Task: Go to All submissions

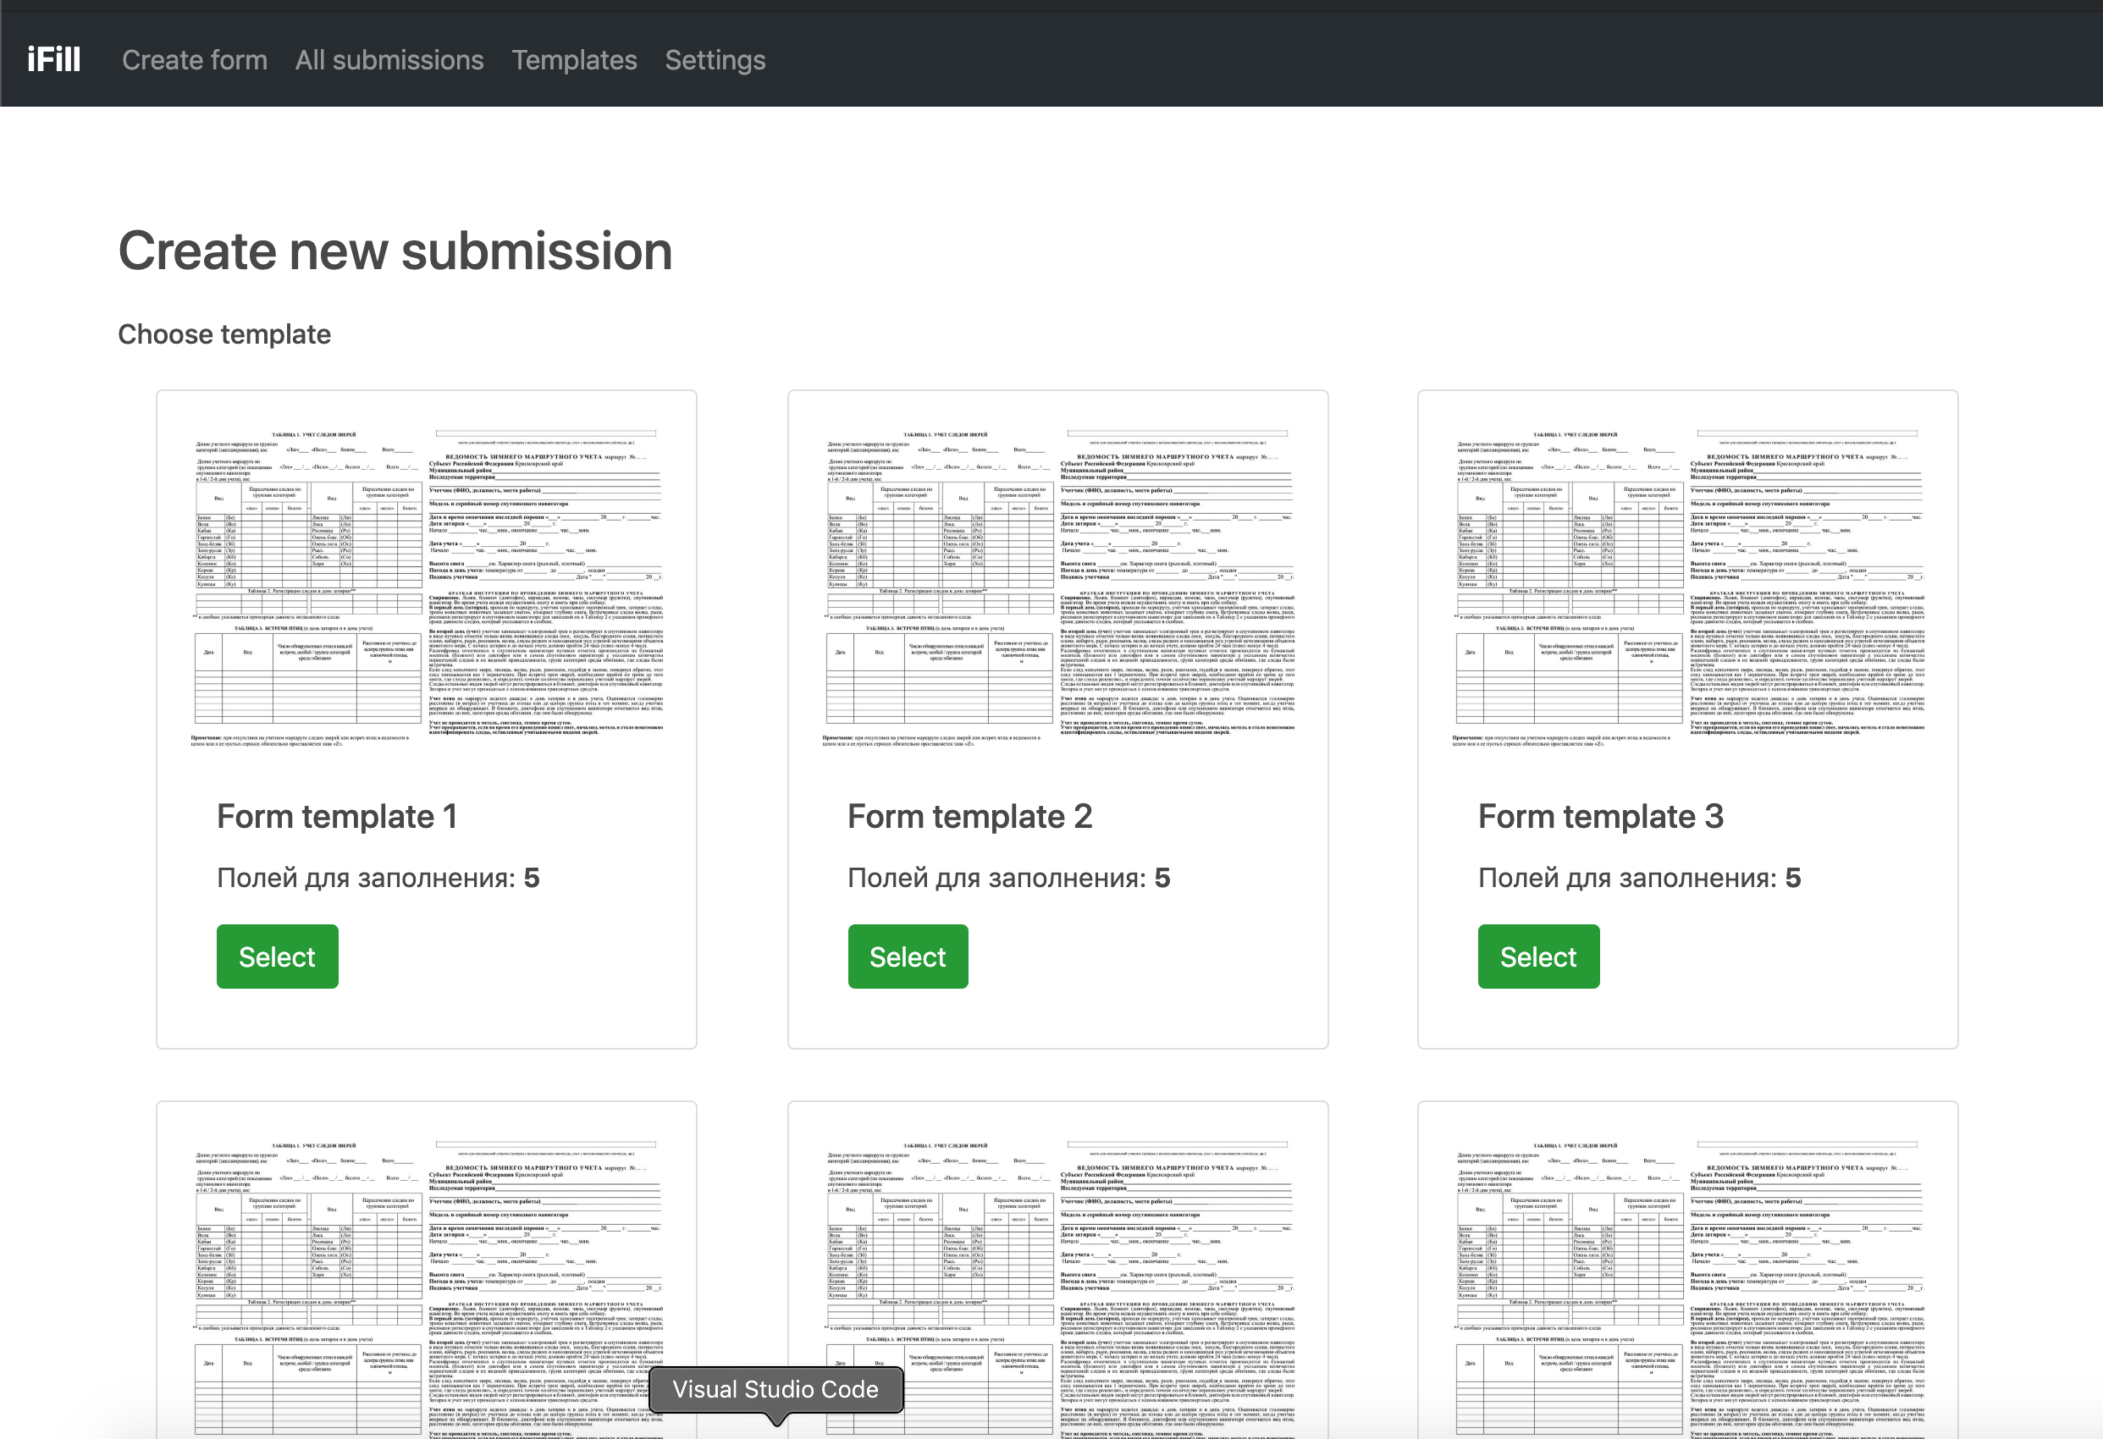Action: click(x=389, y=60)
